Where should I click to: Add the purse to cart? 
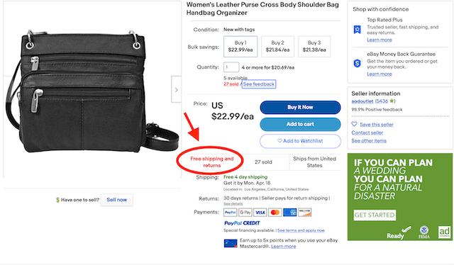[x=300, y=124]
